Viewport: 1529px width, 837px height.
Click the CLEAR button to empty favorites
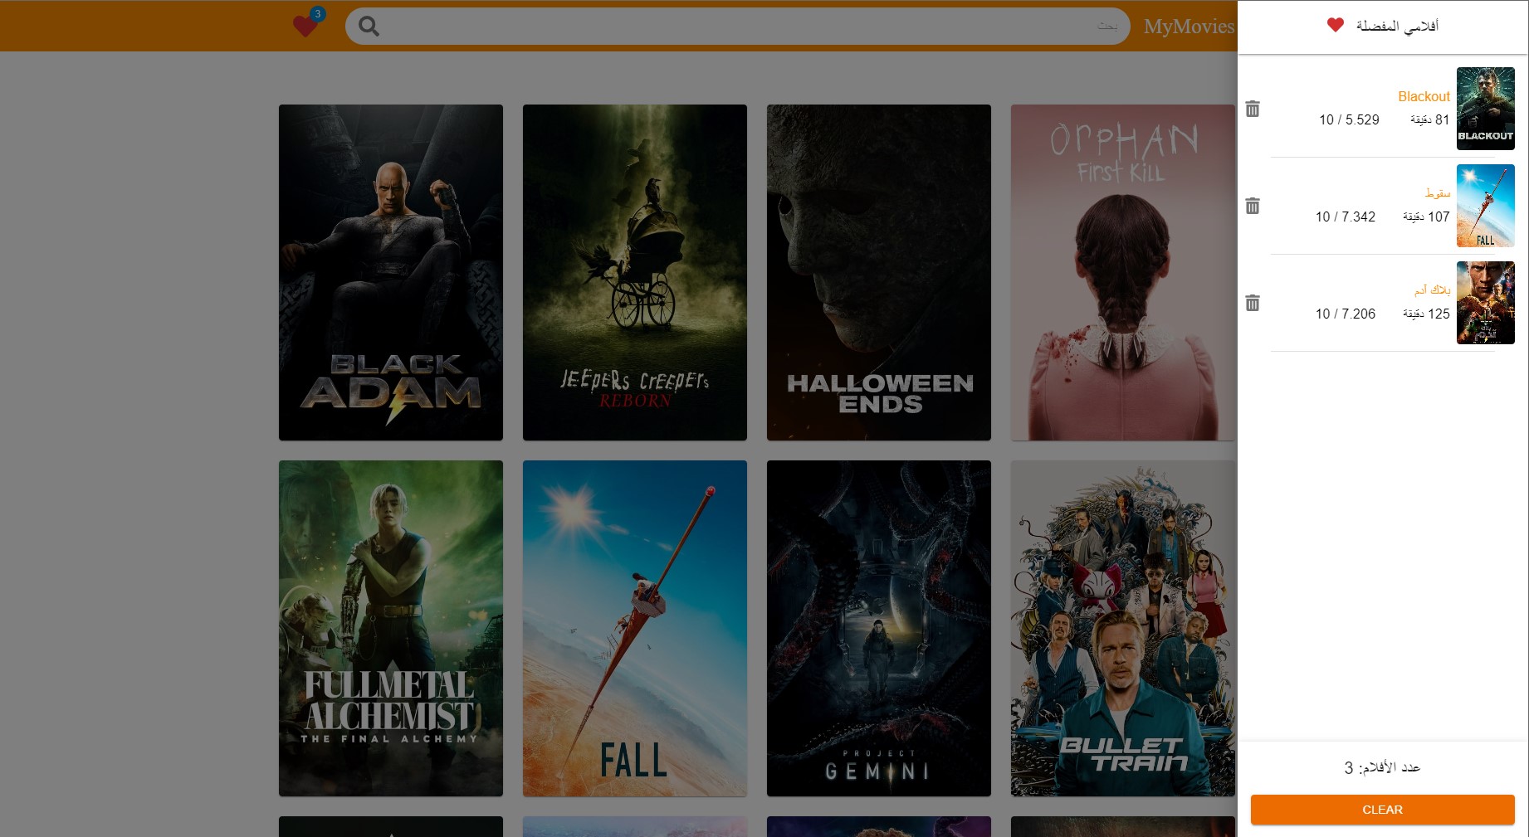point(1382,810)
